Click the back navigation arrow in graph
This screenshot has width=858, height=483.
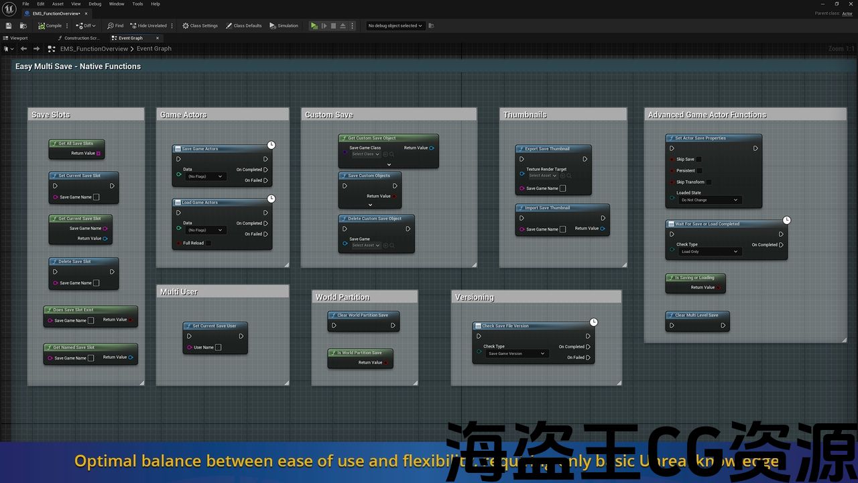tap(24, 48)
